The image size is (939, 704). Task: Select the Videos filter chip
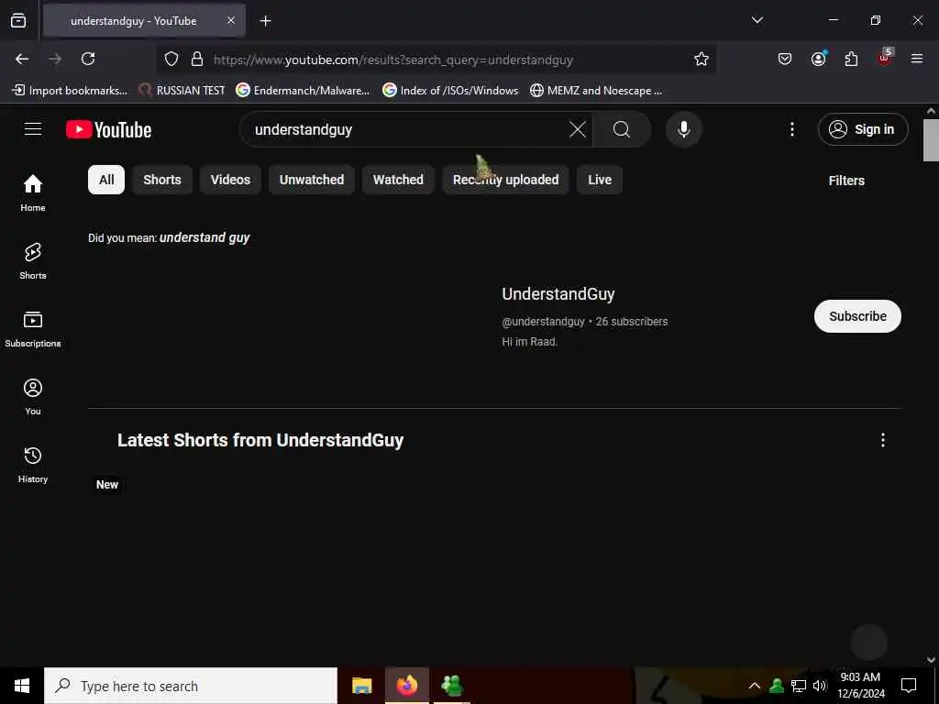click(x=230, y=180)
